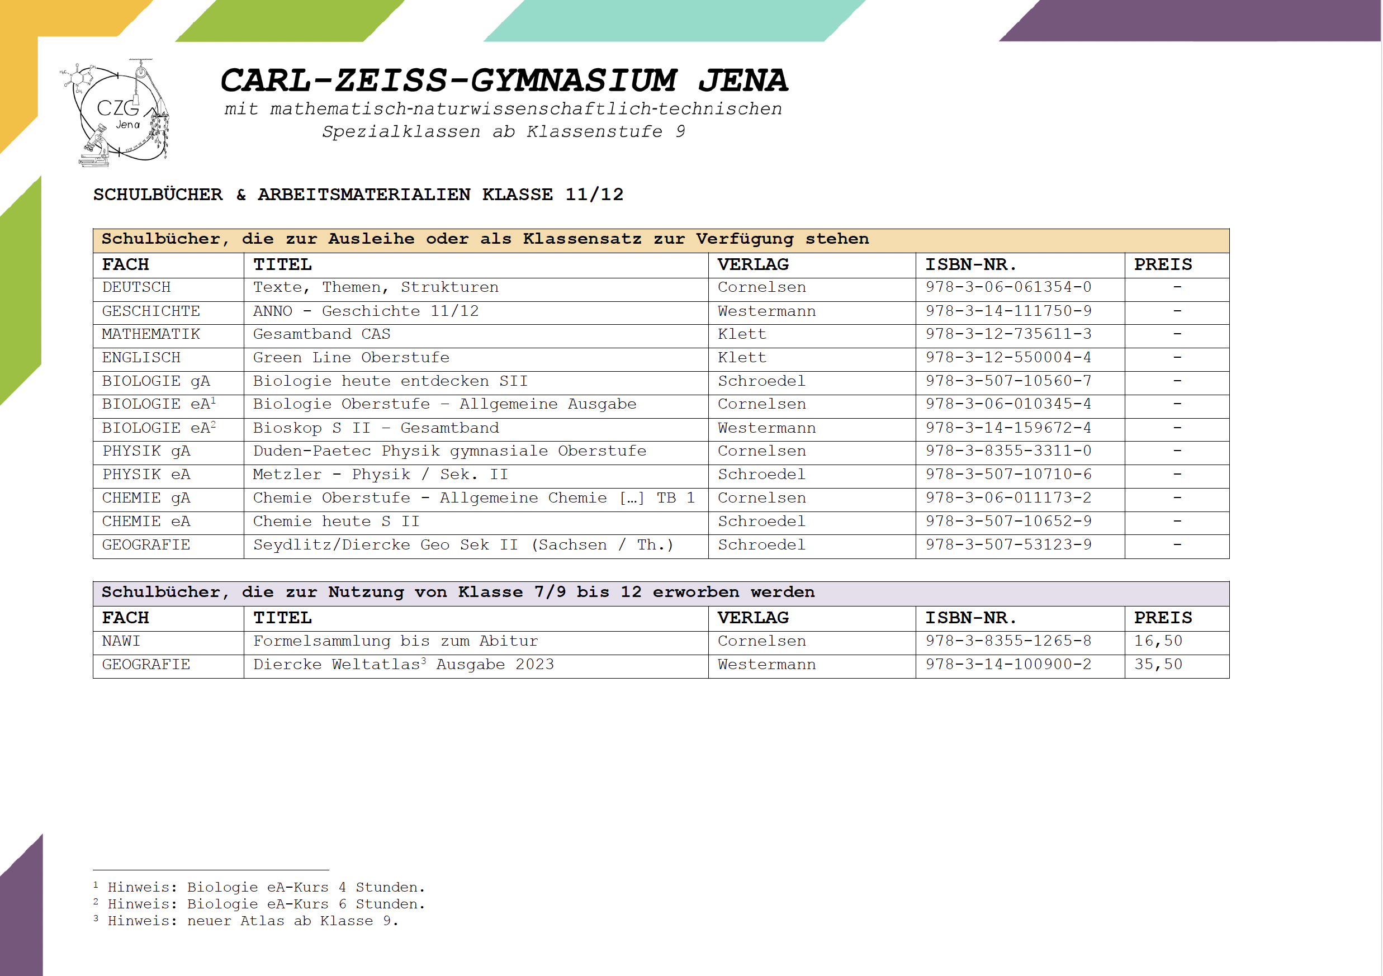
Task: Click ISBN '978-3-06-011173-2'
Action: [1008, 498]
